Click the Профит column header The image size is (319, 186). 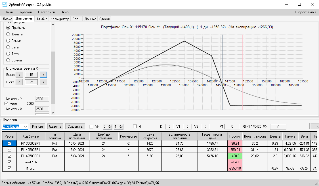point(235,136)
